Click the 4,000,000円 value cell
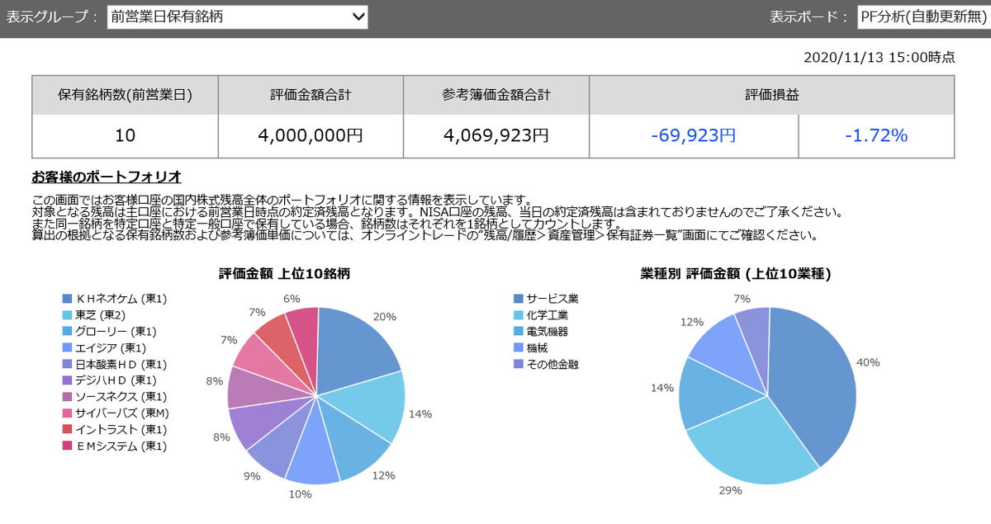Viewport: 991px width, 524px height. pos(311,135)
